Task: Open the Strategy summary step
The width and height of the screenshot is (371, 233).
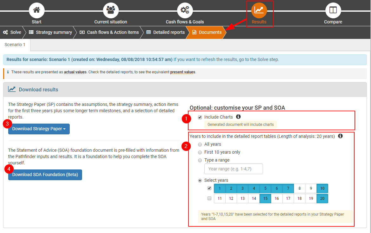Action: [50, 32]
